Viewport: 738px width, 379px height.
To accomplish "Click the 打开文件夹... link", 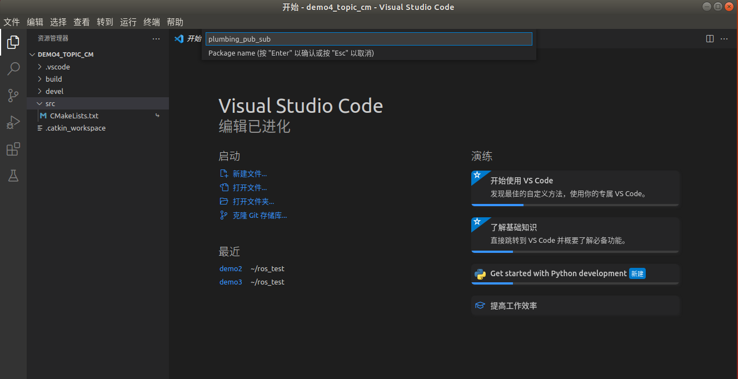I will 253,201.
